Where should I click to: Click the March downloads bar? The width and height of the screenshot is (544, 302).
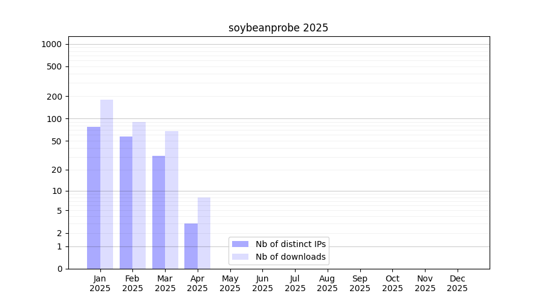172,200
